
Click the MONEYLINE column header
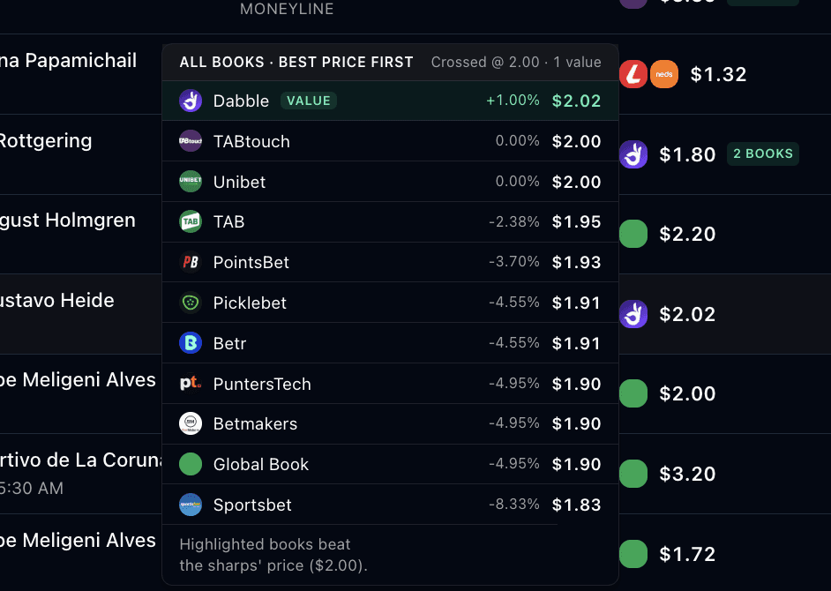(287, 9)
